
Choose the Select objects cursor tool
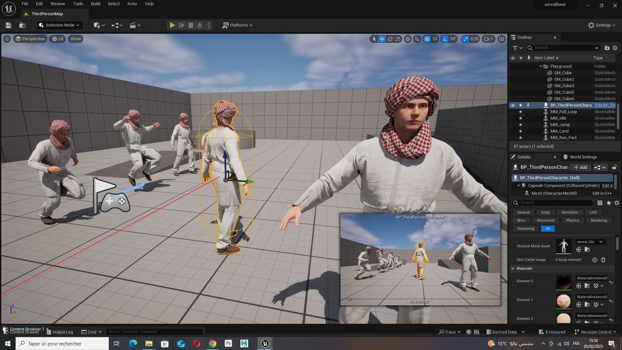tap(374, 39)
